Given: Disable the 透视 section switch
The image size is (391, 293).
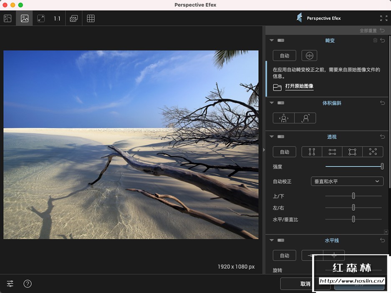Looking at the screenshot, I should pyautogui.click(x=281, y=137).
